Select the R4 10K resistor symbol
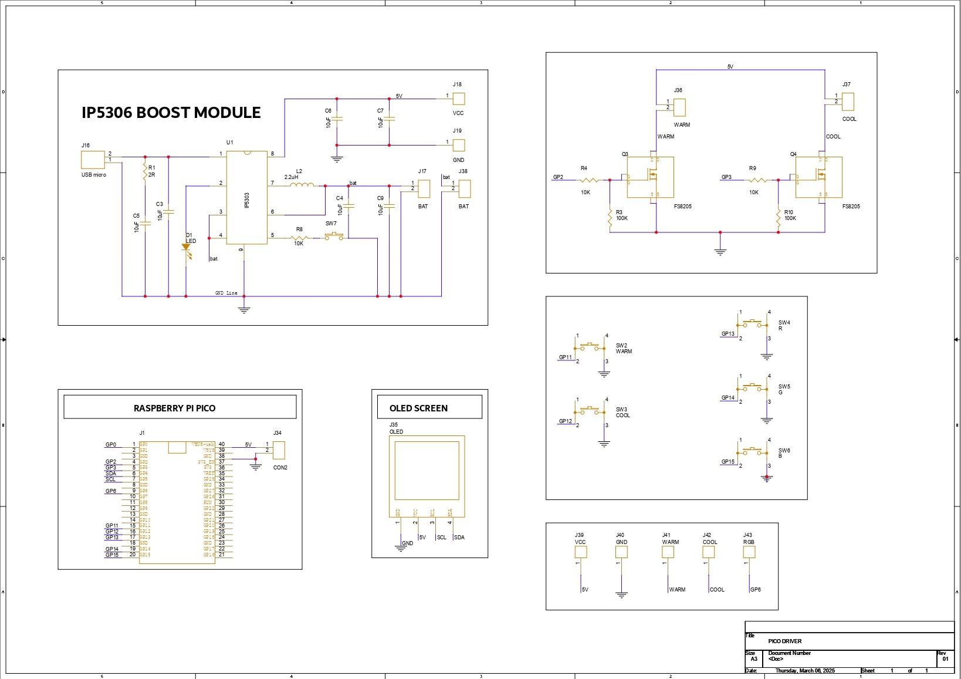The width and height of the screenshot is (961, 679). point(588,180)
